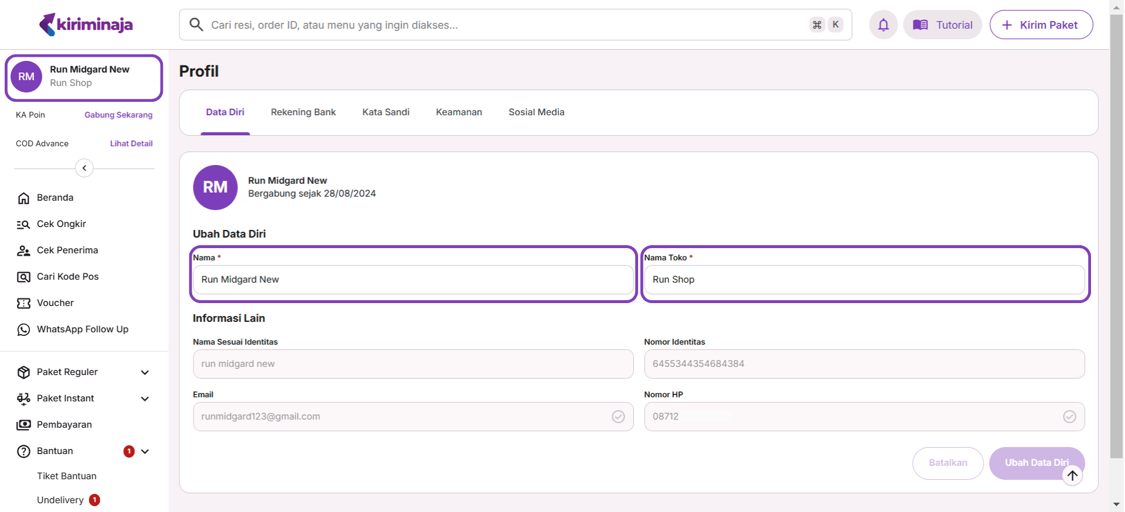Expand the Paket Reguler submenu
The width and height of the screenshot is (1125, 512).
coord(145,373)
